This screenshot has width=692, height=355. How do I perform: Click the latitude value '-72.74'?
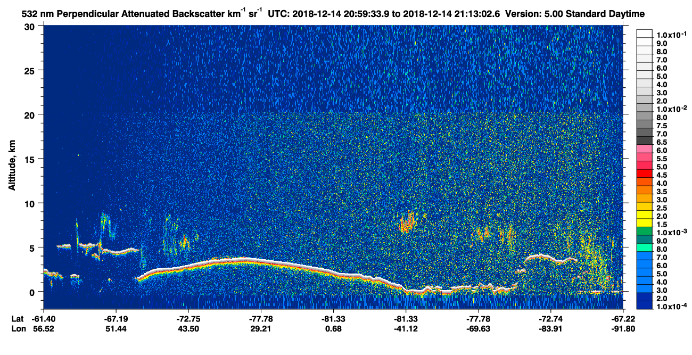tap(550, 319)
